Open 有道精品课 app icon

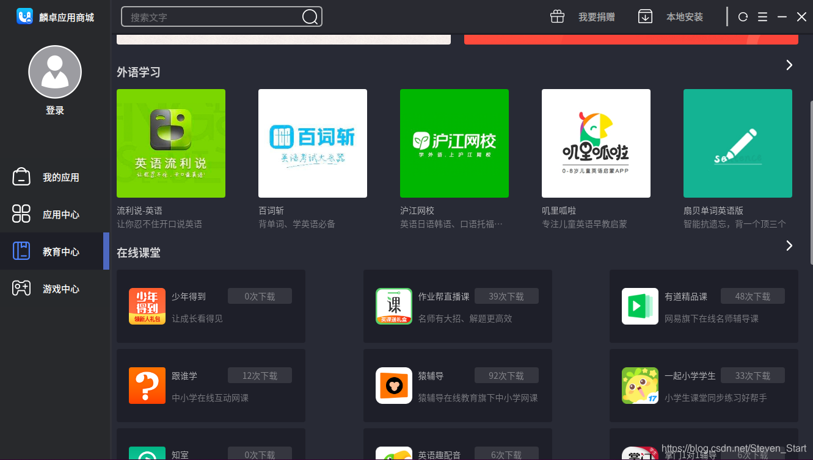pyautogui.click(x=640, y=306)
